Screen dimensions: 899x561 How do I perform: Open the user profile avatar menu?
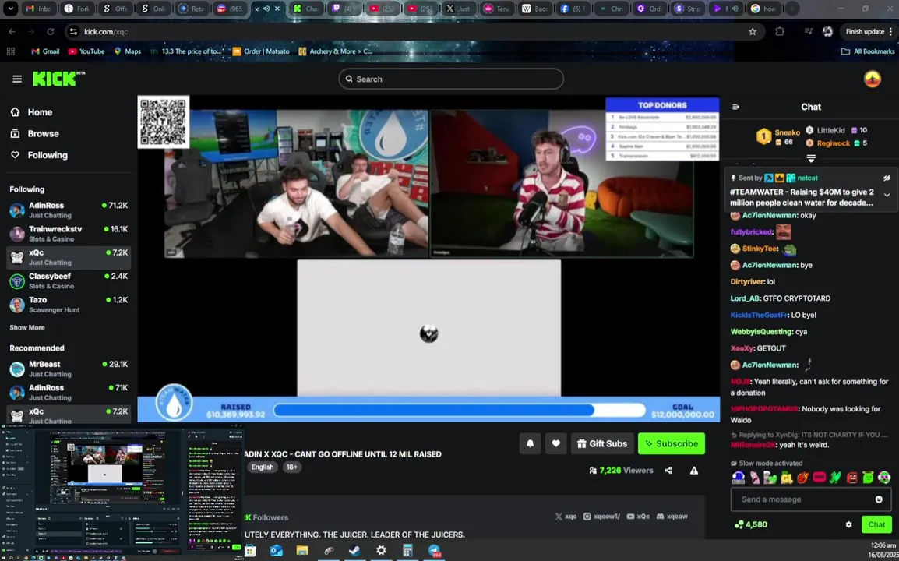(x=872, y=79)
